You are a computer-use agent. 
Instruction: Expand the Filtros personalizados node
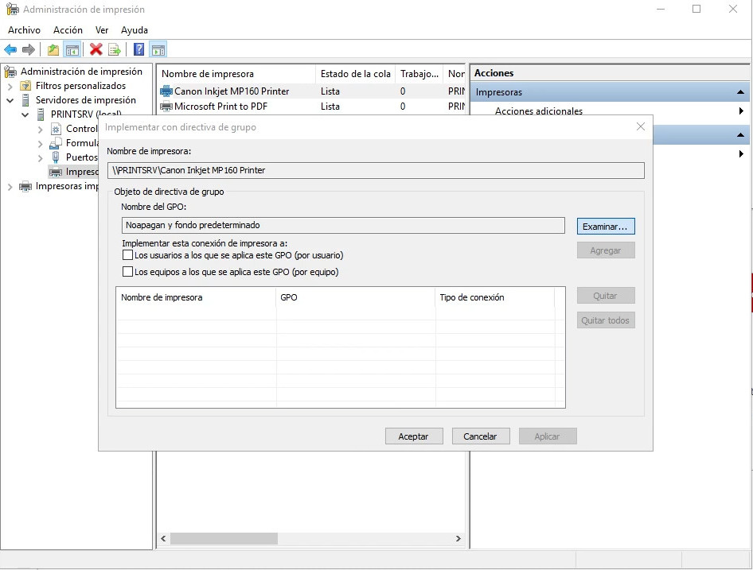pyautogui.click(x=10, y=86)
